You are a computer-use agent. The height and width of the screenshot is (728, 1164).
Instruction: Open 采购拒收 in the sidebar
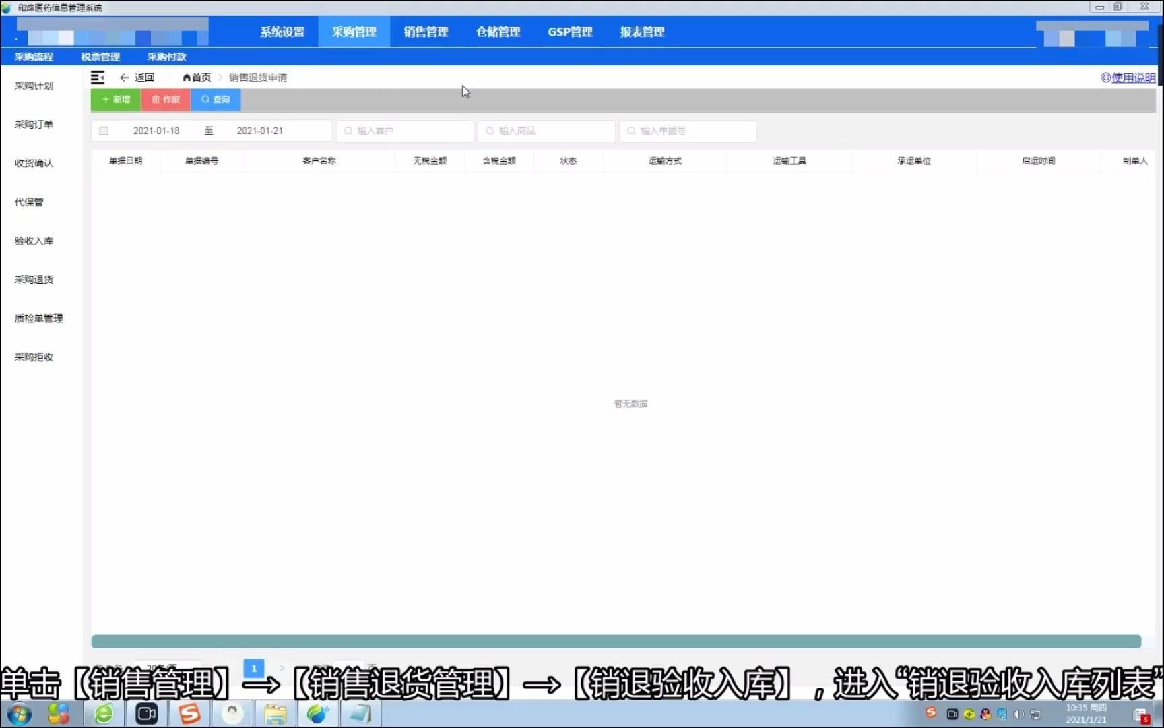pyautogui.click(x=34, y=357)
